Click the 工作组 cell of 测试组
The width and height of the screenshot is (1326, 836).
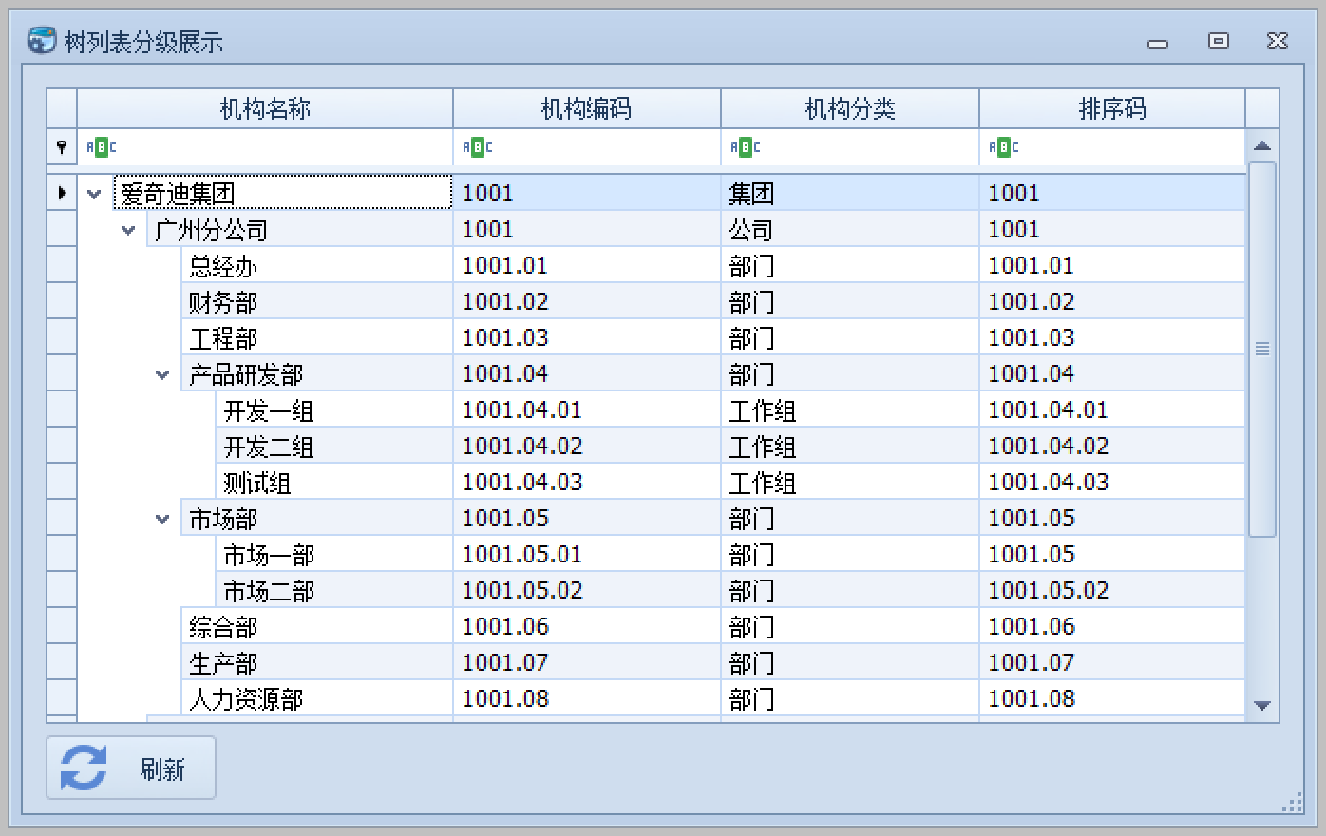click(850, 483)
